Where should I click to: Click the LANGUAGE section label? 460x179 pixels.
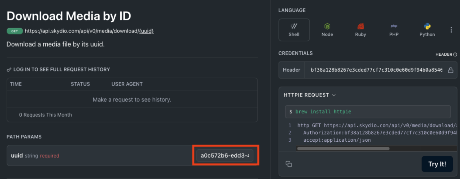click(x=292, y=10)
